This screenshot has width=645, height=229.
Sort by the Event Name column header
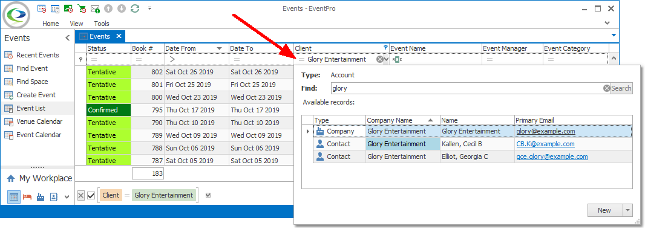point(435,48)
